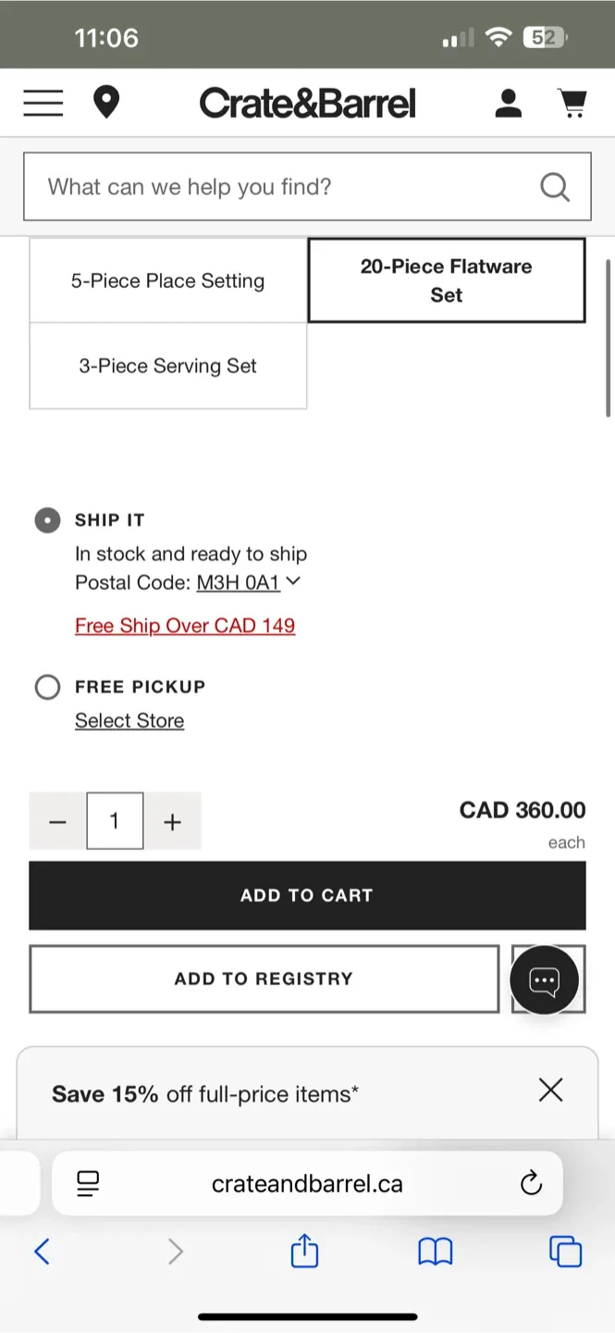Open the chat assistant bubble
The image size is (615, 1333).
(547, 978)
